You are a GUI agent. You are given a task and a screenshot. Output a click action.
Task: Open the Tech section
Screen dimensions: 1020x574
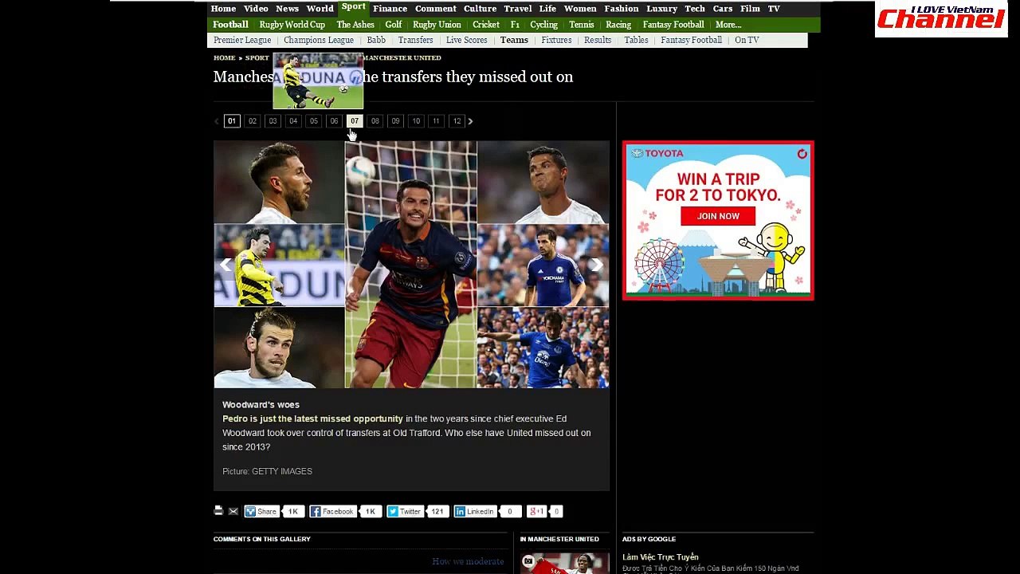point(695,9)
